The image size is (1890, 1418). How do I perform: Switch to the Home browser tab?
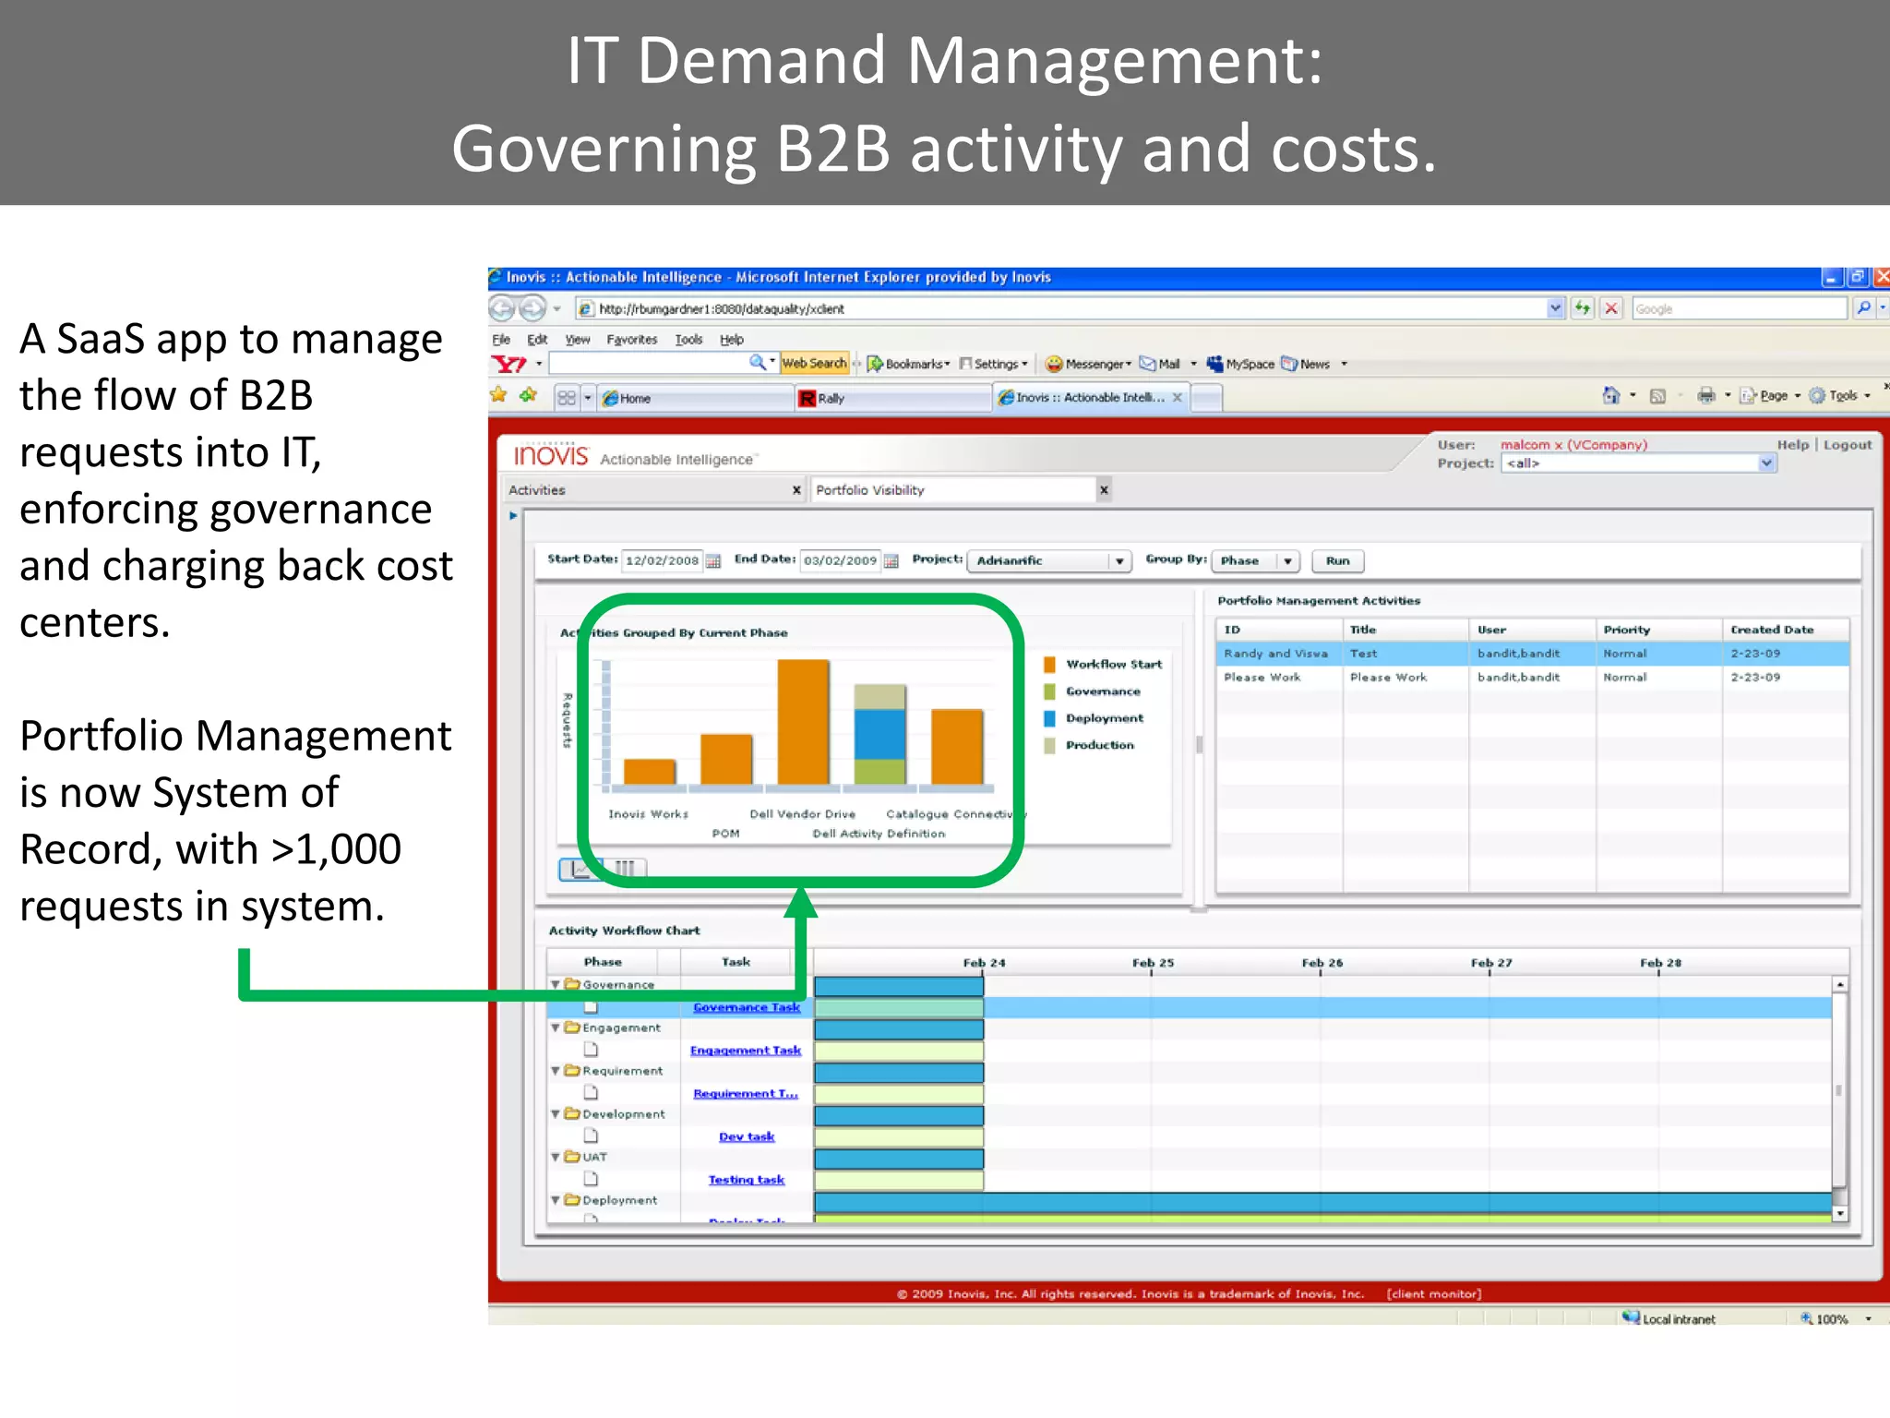694,398
